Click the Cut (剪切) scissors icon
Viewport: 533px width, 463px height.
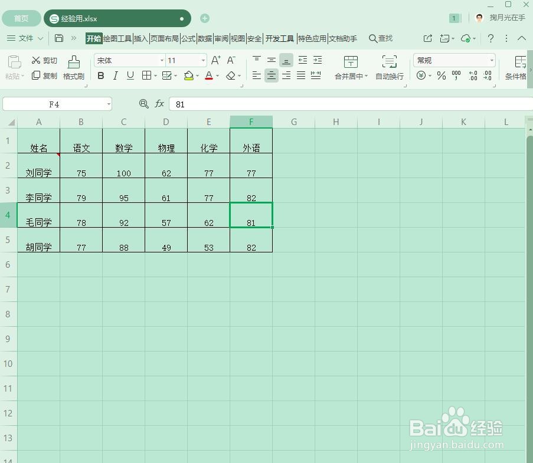point(36,61)
